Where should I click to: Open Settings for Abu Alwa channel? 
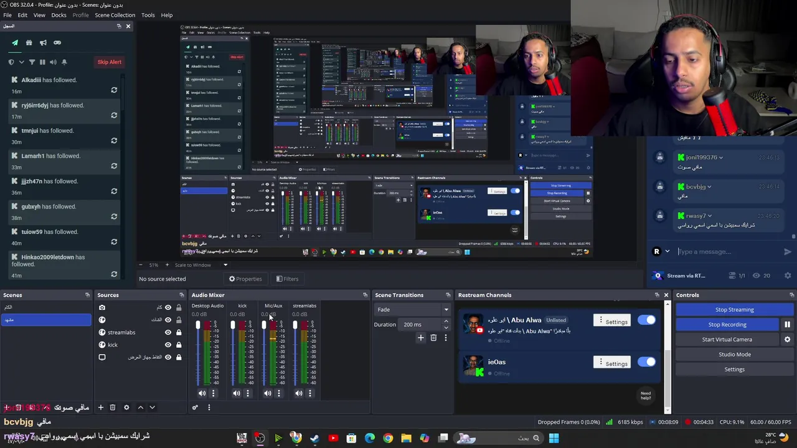tap(612, 321)
